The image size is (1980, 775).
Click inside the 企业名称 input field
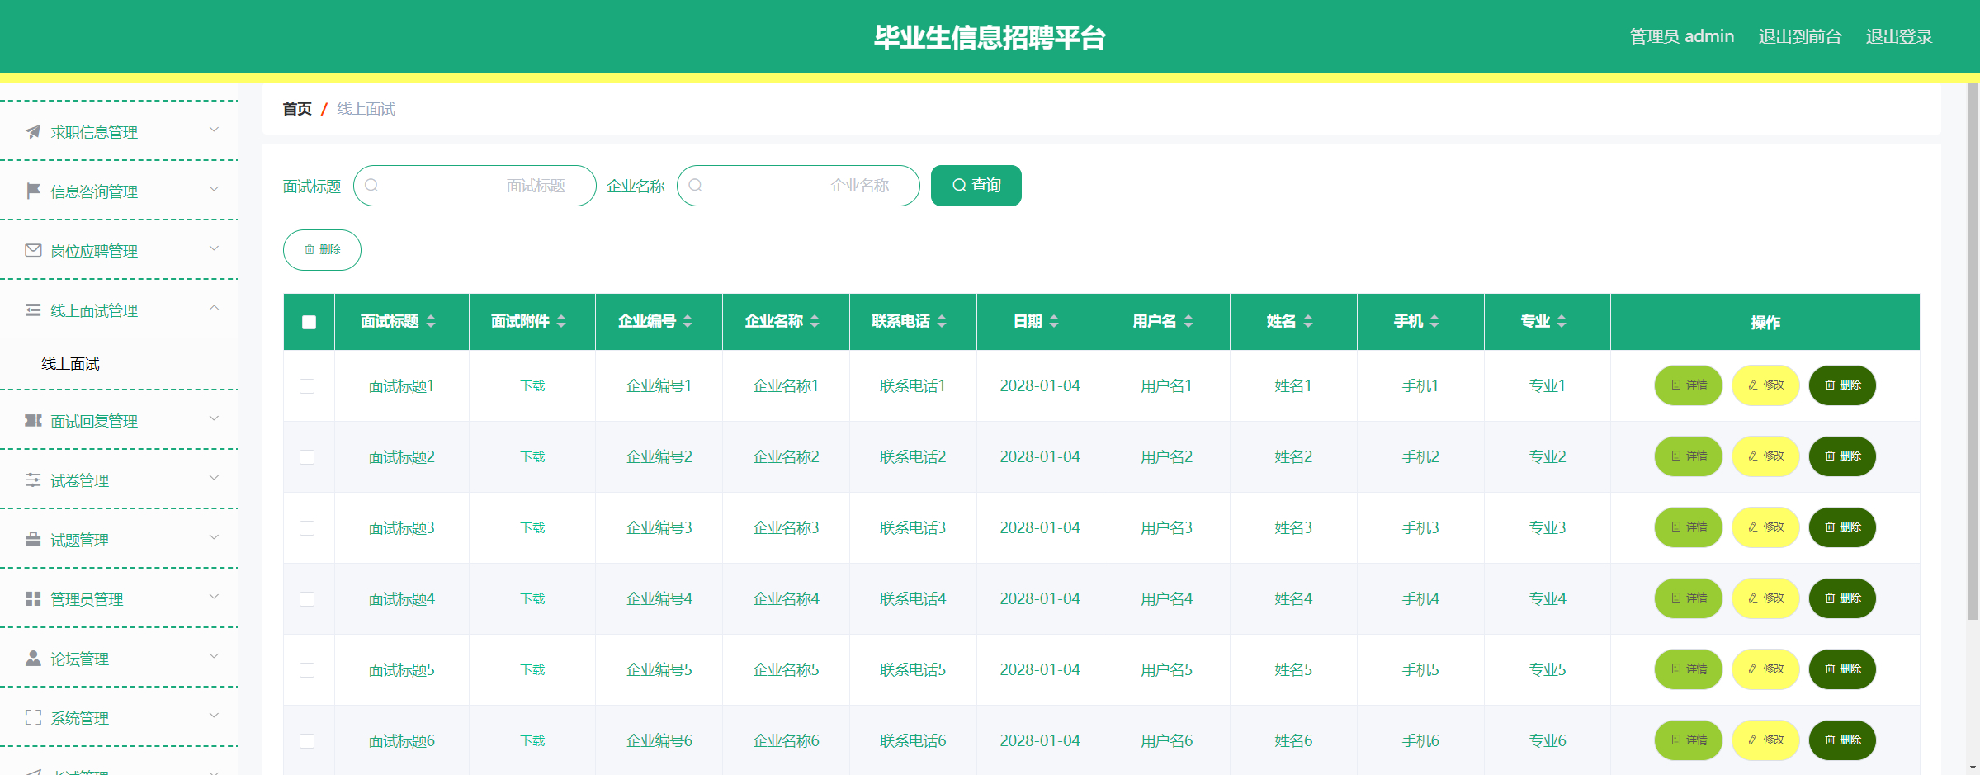797,186
